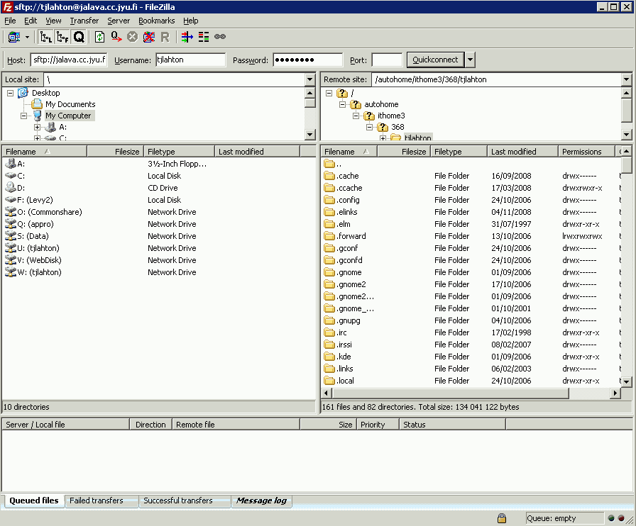Click the Password input field
The image size is (636, 526).
pos(308,60)
